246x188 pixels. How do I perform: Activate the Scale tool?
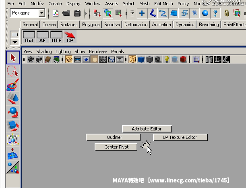pos(13,126)
